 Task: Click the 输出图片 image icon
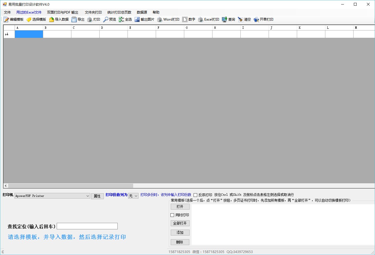point(137,19)
